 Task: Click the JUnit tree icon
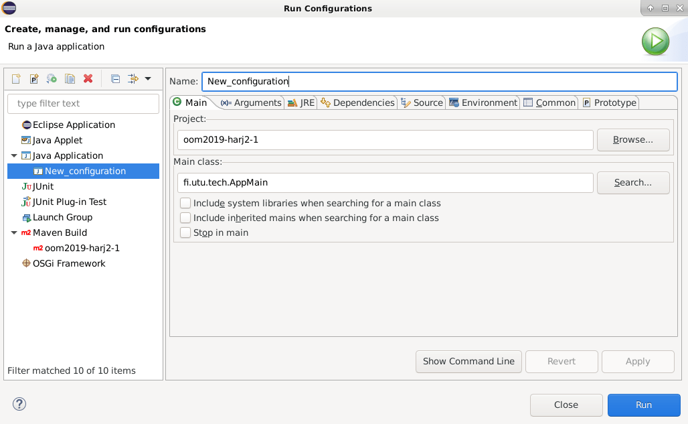point(26,186)
